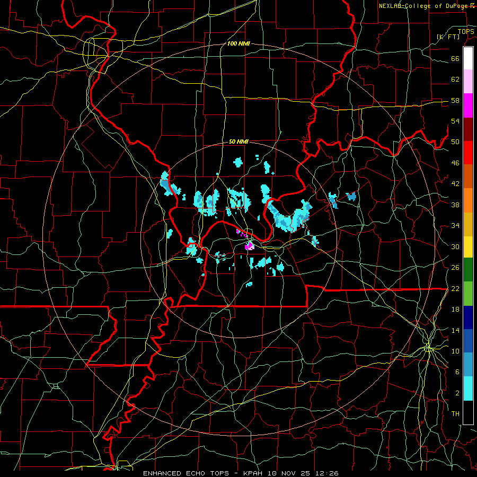The width and height of the screenshot is (477, 477).
Task: Click the '[K FT]' units label
Action: pos(448,37)
